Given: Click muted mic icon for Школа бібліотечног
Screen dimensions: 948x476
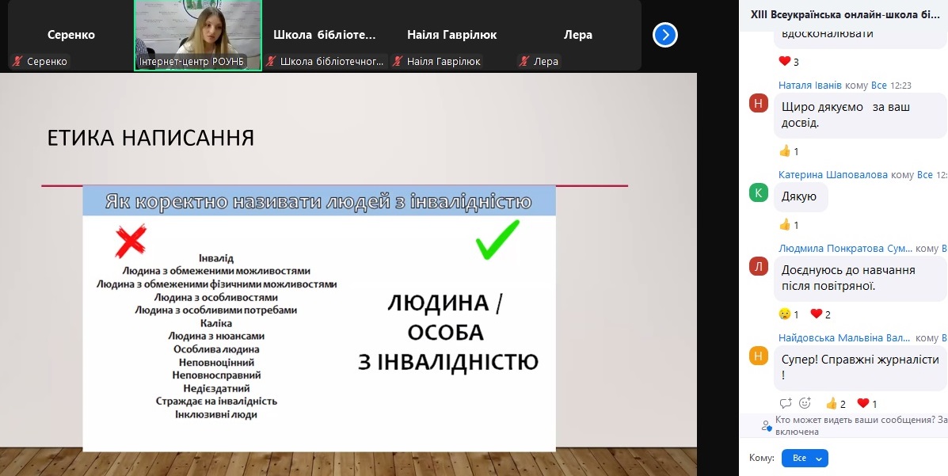Looking at the screenshot, I should (271, 62).
